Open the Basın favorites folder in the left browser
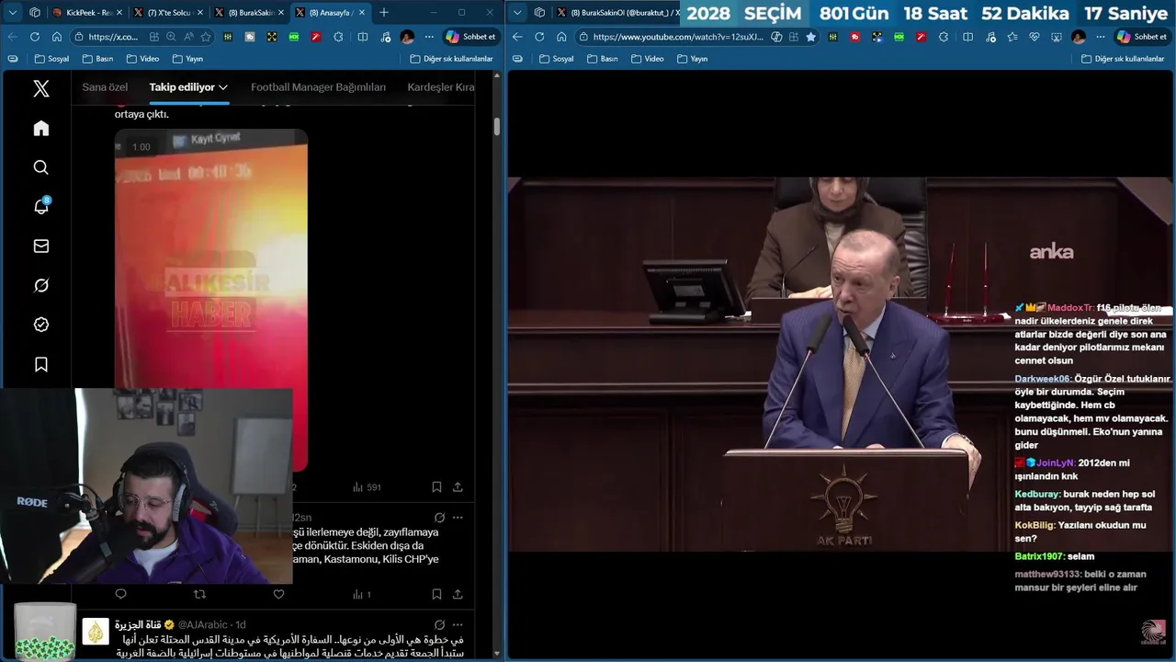The image size is (1176, 662). tap(98, 58)
